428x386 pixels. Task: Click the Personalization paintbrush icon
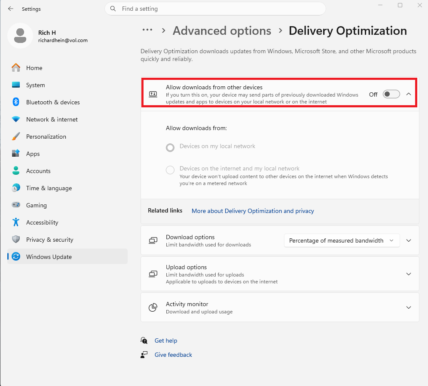pyautogui.click(x=16, y=137)
